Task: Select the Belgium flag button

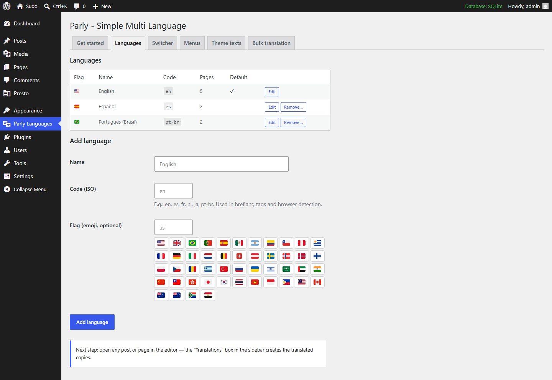Action: tap(224, 256)
